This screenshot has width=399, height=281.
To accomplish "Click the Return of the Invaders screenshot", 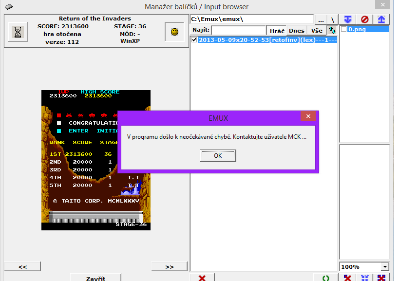I will point(96,160).
